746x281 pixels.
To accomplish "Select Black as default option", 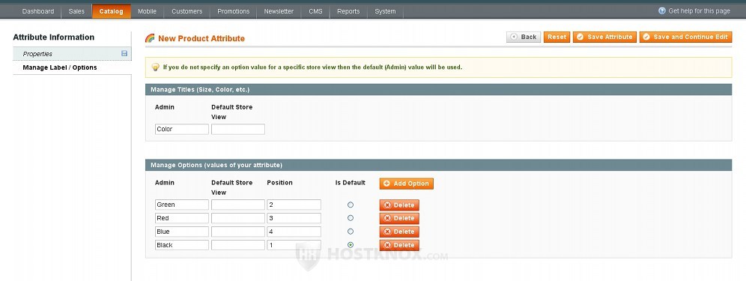I will pyautogui.click(x=351, y=245).
